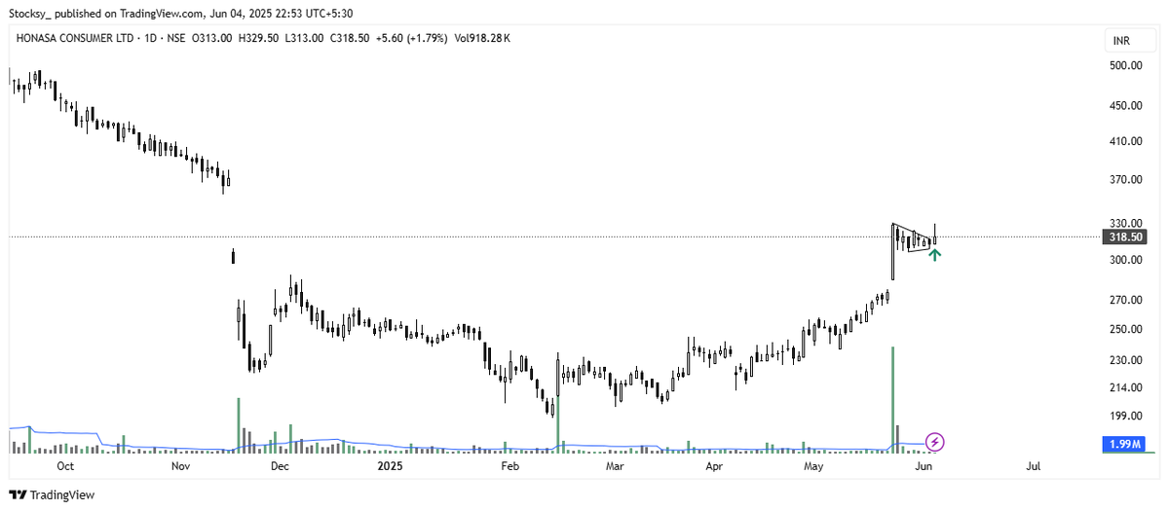Click the May label on time axis
This screenshot has height=511, width=1169.
(814, 466)
